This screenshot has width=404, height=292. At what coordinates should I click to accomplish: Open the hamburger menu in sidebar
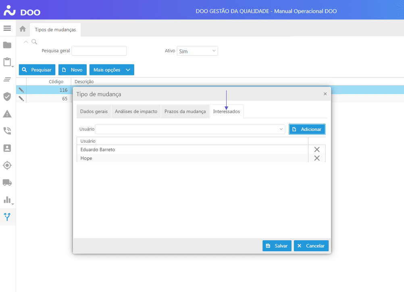click(7, 28)
